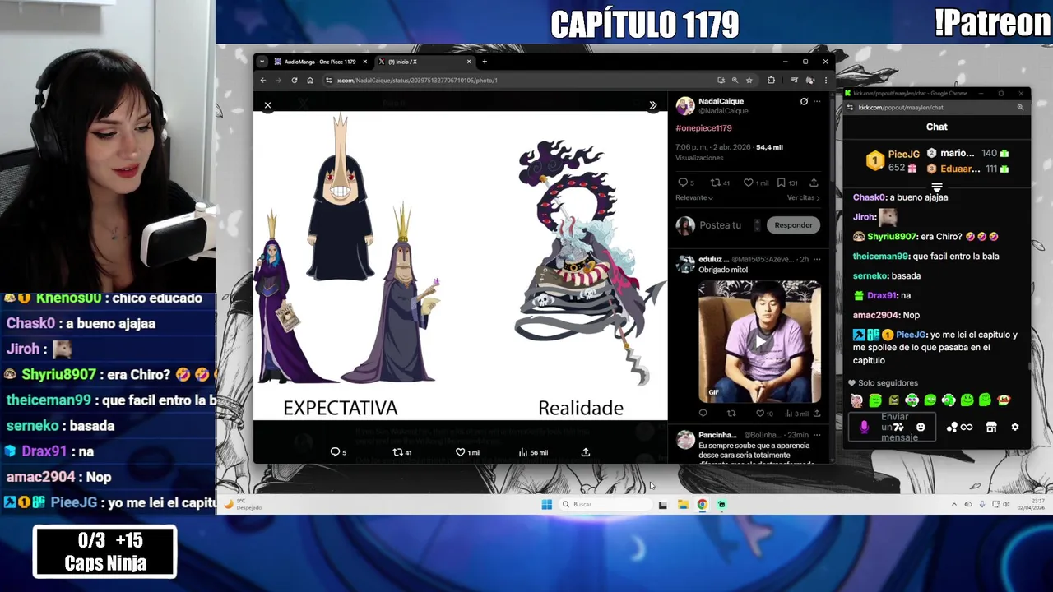
Task: Open NadalCaique profile name
Action: pyautogui.click(x=721, y=101)
